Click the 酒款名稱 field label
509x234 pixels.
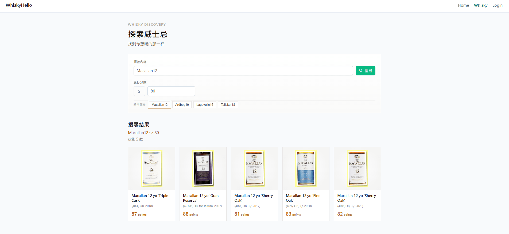pos(140,62)
